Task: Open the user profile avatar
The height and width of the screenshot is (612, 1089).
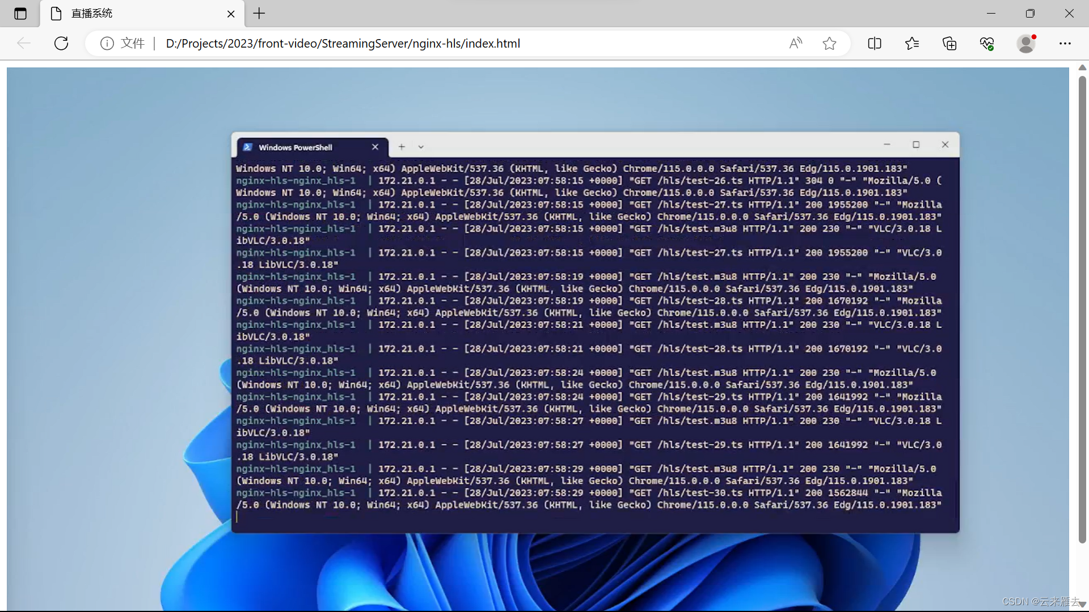Action: tap(1025, 43)
